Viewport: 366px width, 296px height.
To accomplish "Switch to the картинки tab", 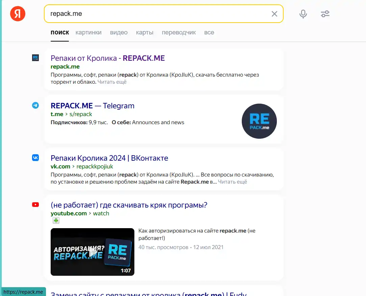I will coord(88,32).
